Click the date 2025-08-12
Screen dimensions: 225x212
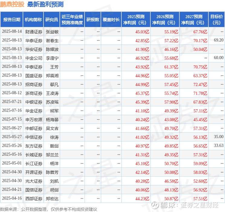pyautogui.click(x=12, y=93)
